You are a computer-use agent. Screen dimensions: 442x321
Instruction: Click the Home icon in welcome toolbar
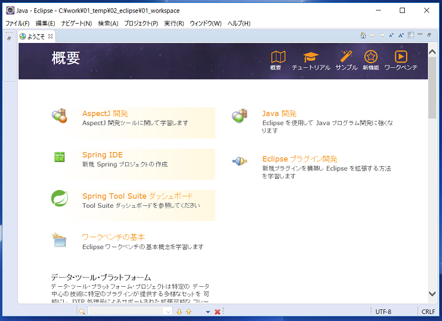coord(364,35)
